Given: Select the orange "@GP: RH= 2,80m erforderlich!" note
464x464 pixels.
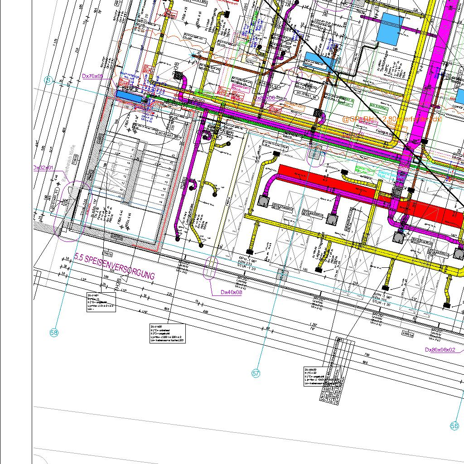Looking at the screenshot, I should pos(392,119).
